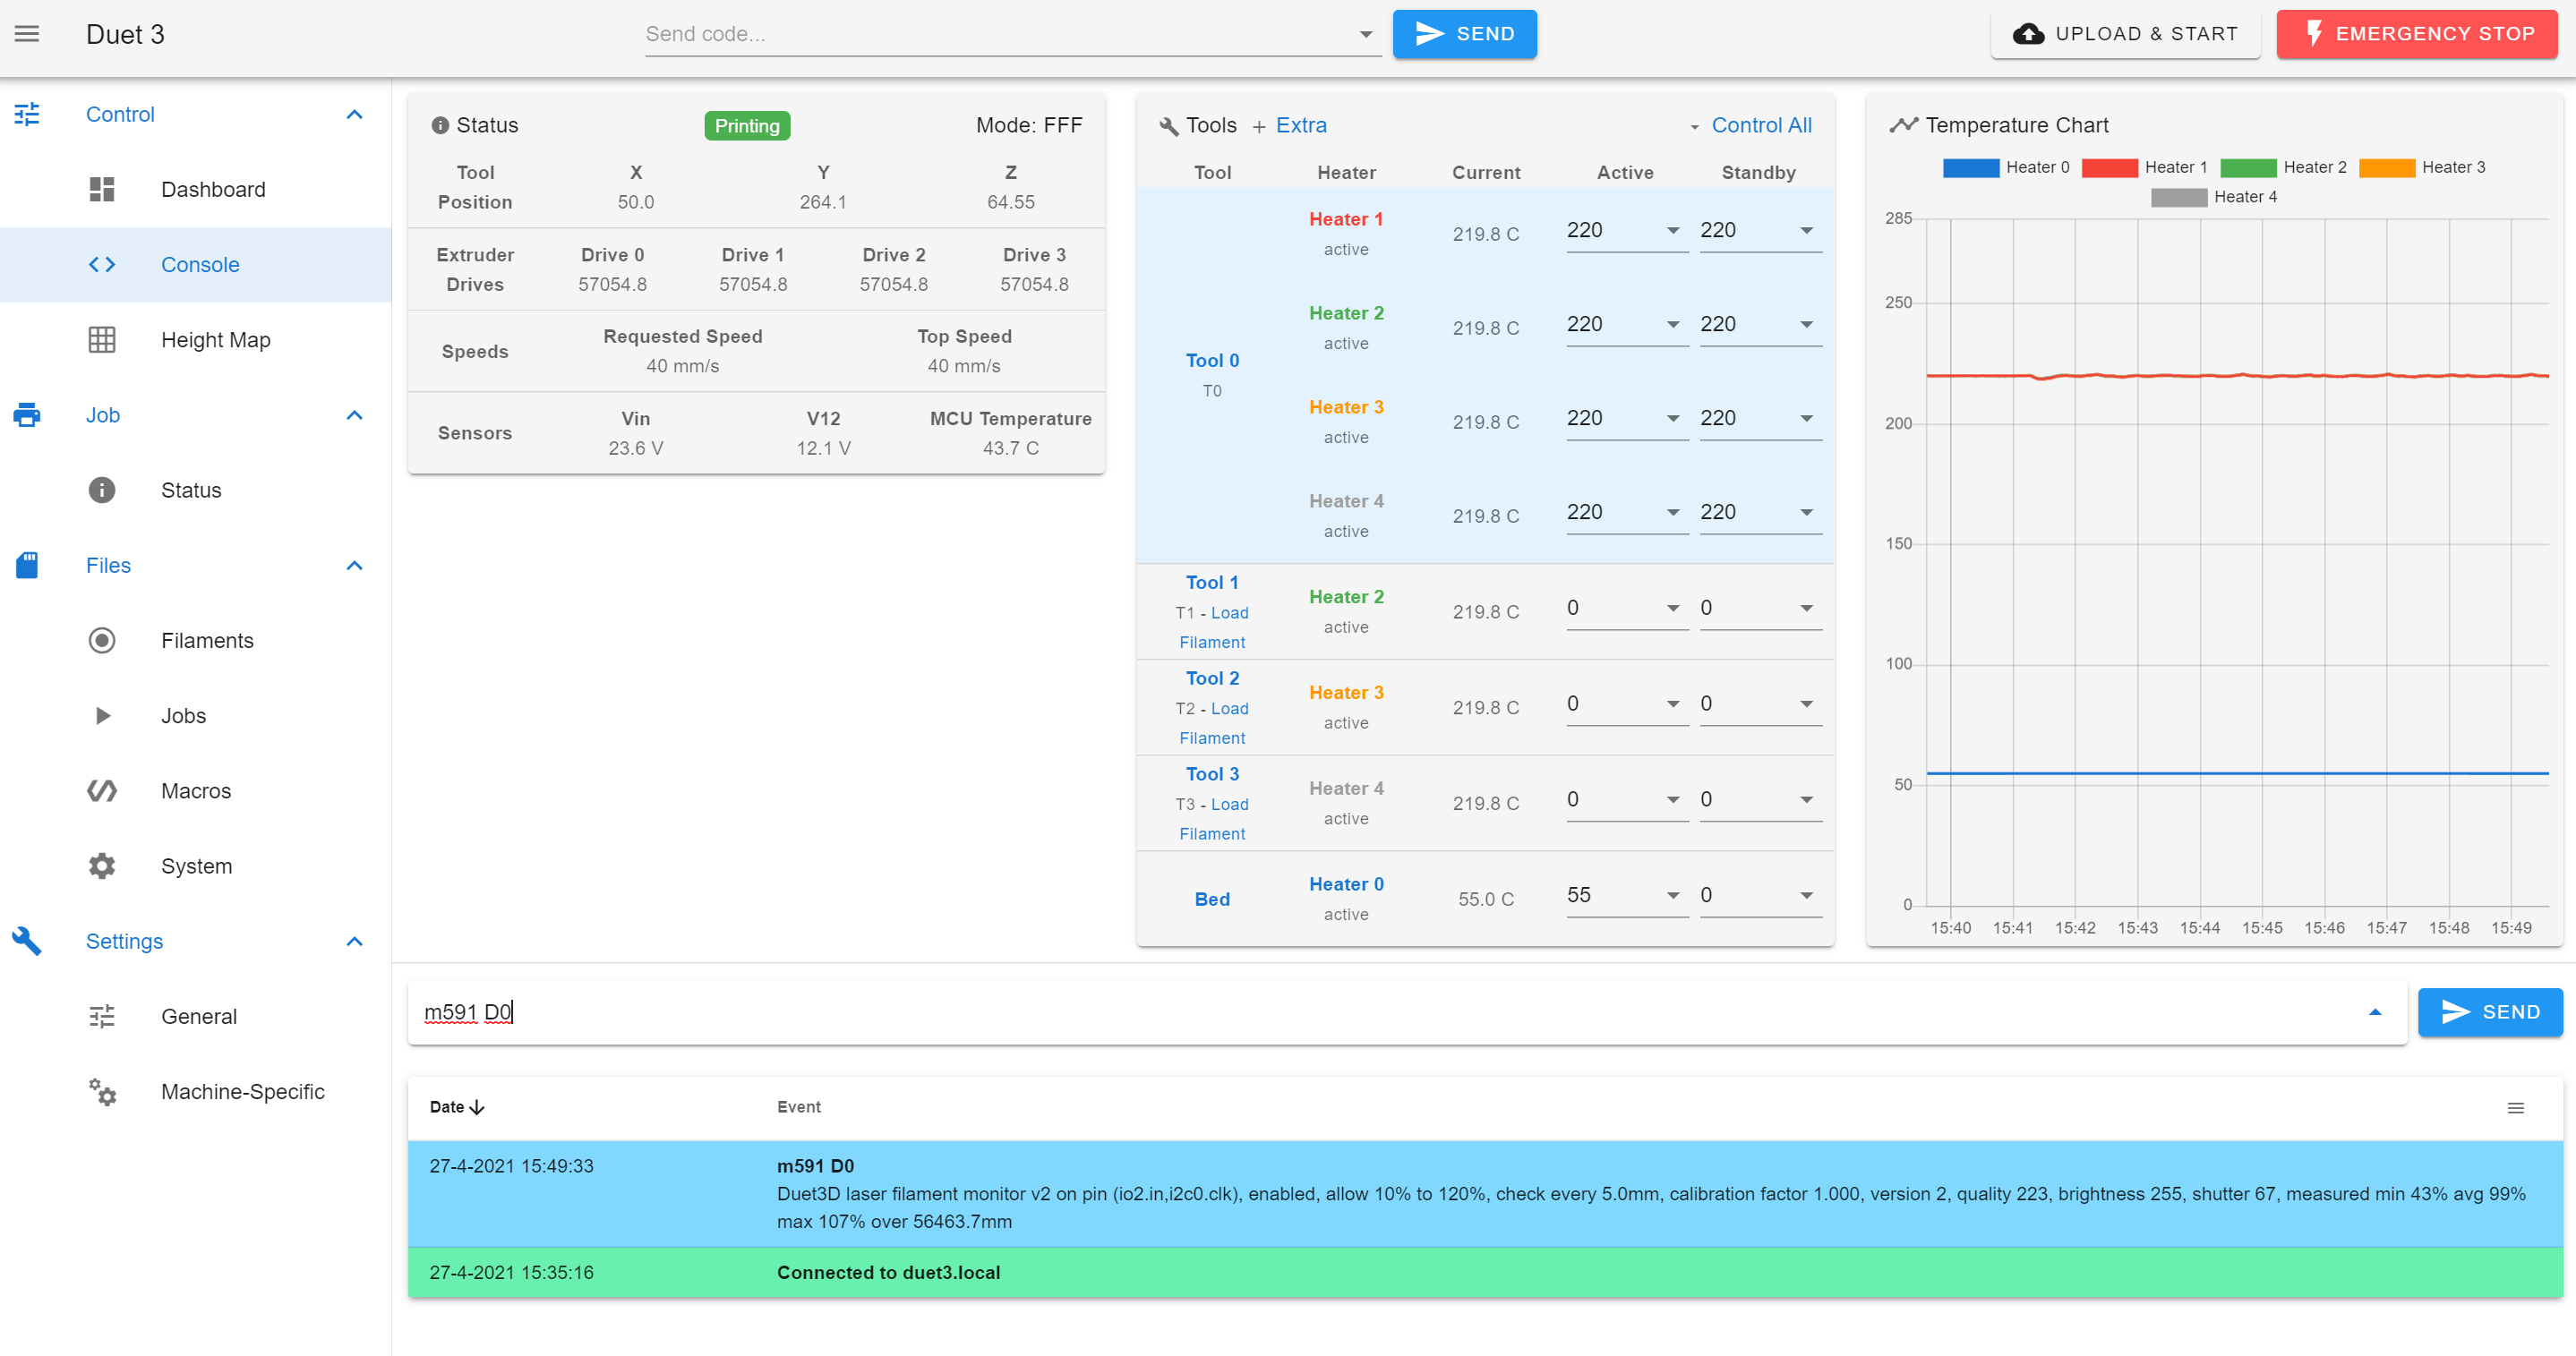The image size is (2576, 1356).
Task: Select Tool 2 link
Action: (1212, 678)
